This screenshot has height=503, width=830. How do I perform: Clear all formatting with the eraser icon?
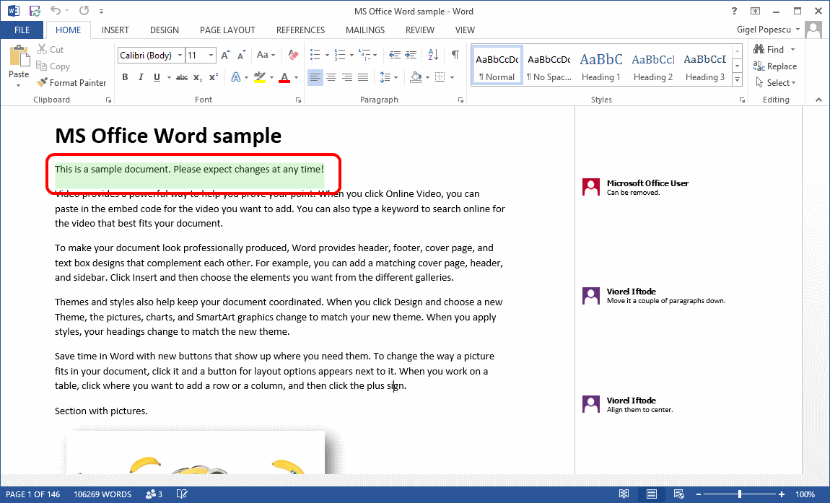[x=293, y=55]
